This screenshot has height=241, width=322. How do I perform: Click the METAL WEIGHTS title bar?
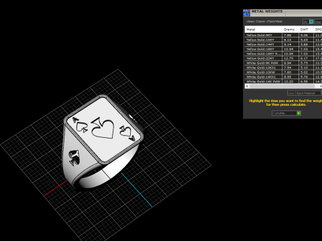pyautogui.click(x=282, y=13)
